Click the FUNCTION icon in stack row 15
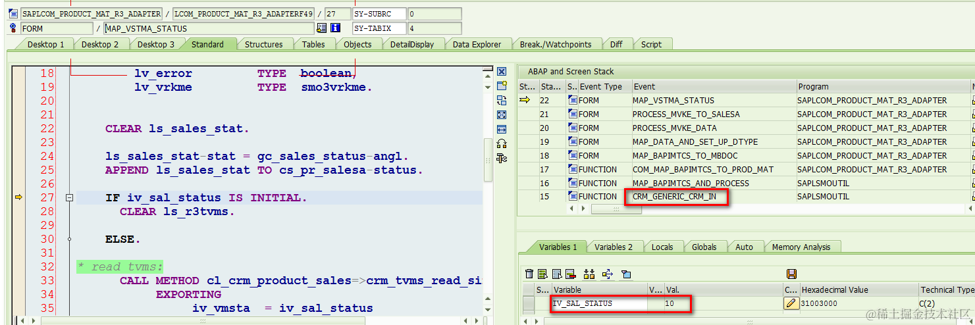 (x=573, y=197)
